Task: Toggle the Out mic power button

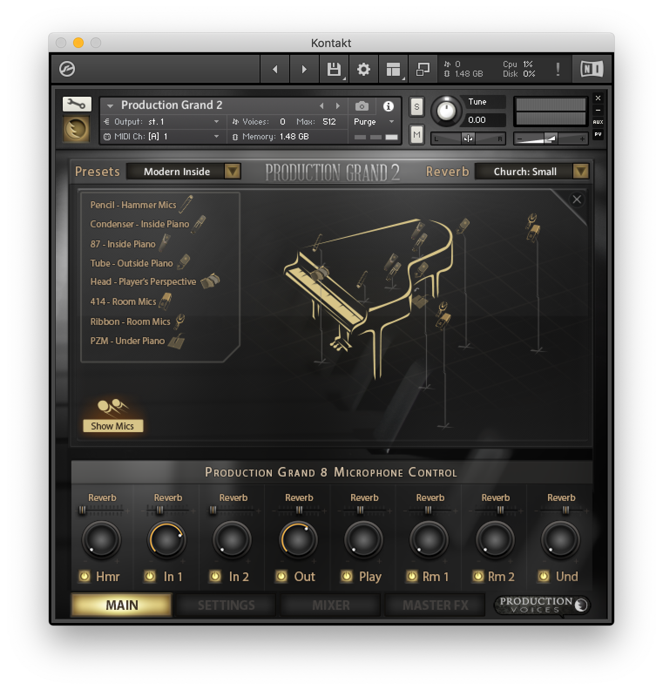Action: click(281, 576)
